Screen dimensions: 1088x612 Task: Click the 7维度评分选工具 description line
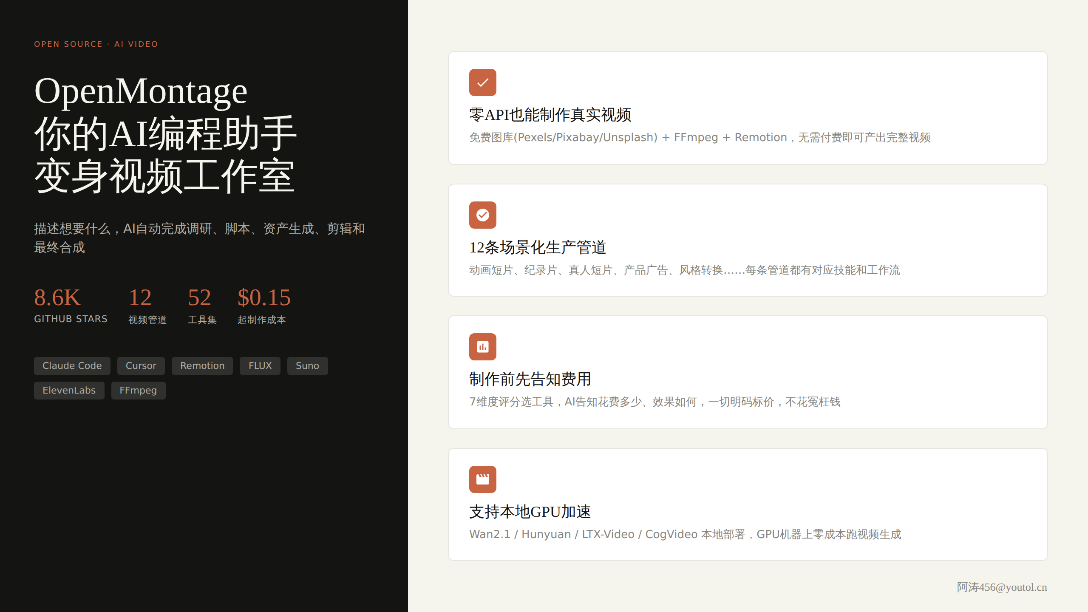tap(655, 402)
